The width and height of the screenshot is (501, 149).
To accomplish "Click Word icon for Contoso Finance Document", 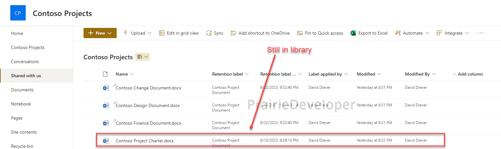I will pyautogui.click(x=106, y=123).
